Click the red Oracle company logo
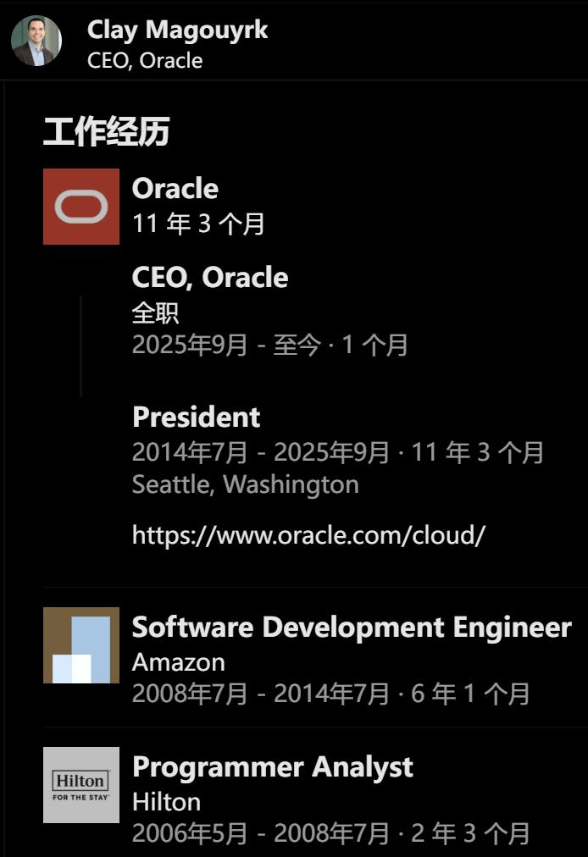 tap(81, 207)
